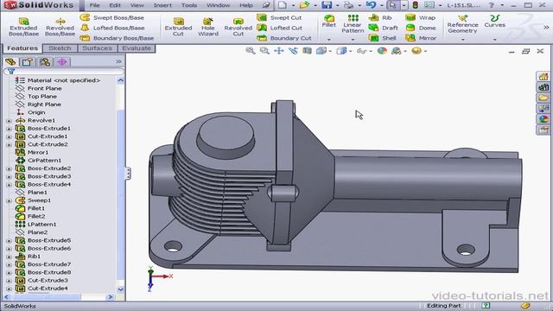Switch to the Evaluate tab
This screenshot has width=553, height=311.
pyautogui.click(x=137, y=48)
